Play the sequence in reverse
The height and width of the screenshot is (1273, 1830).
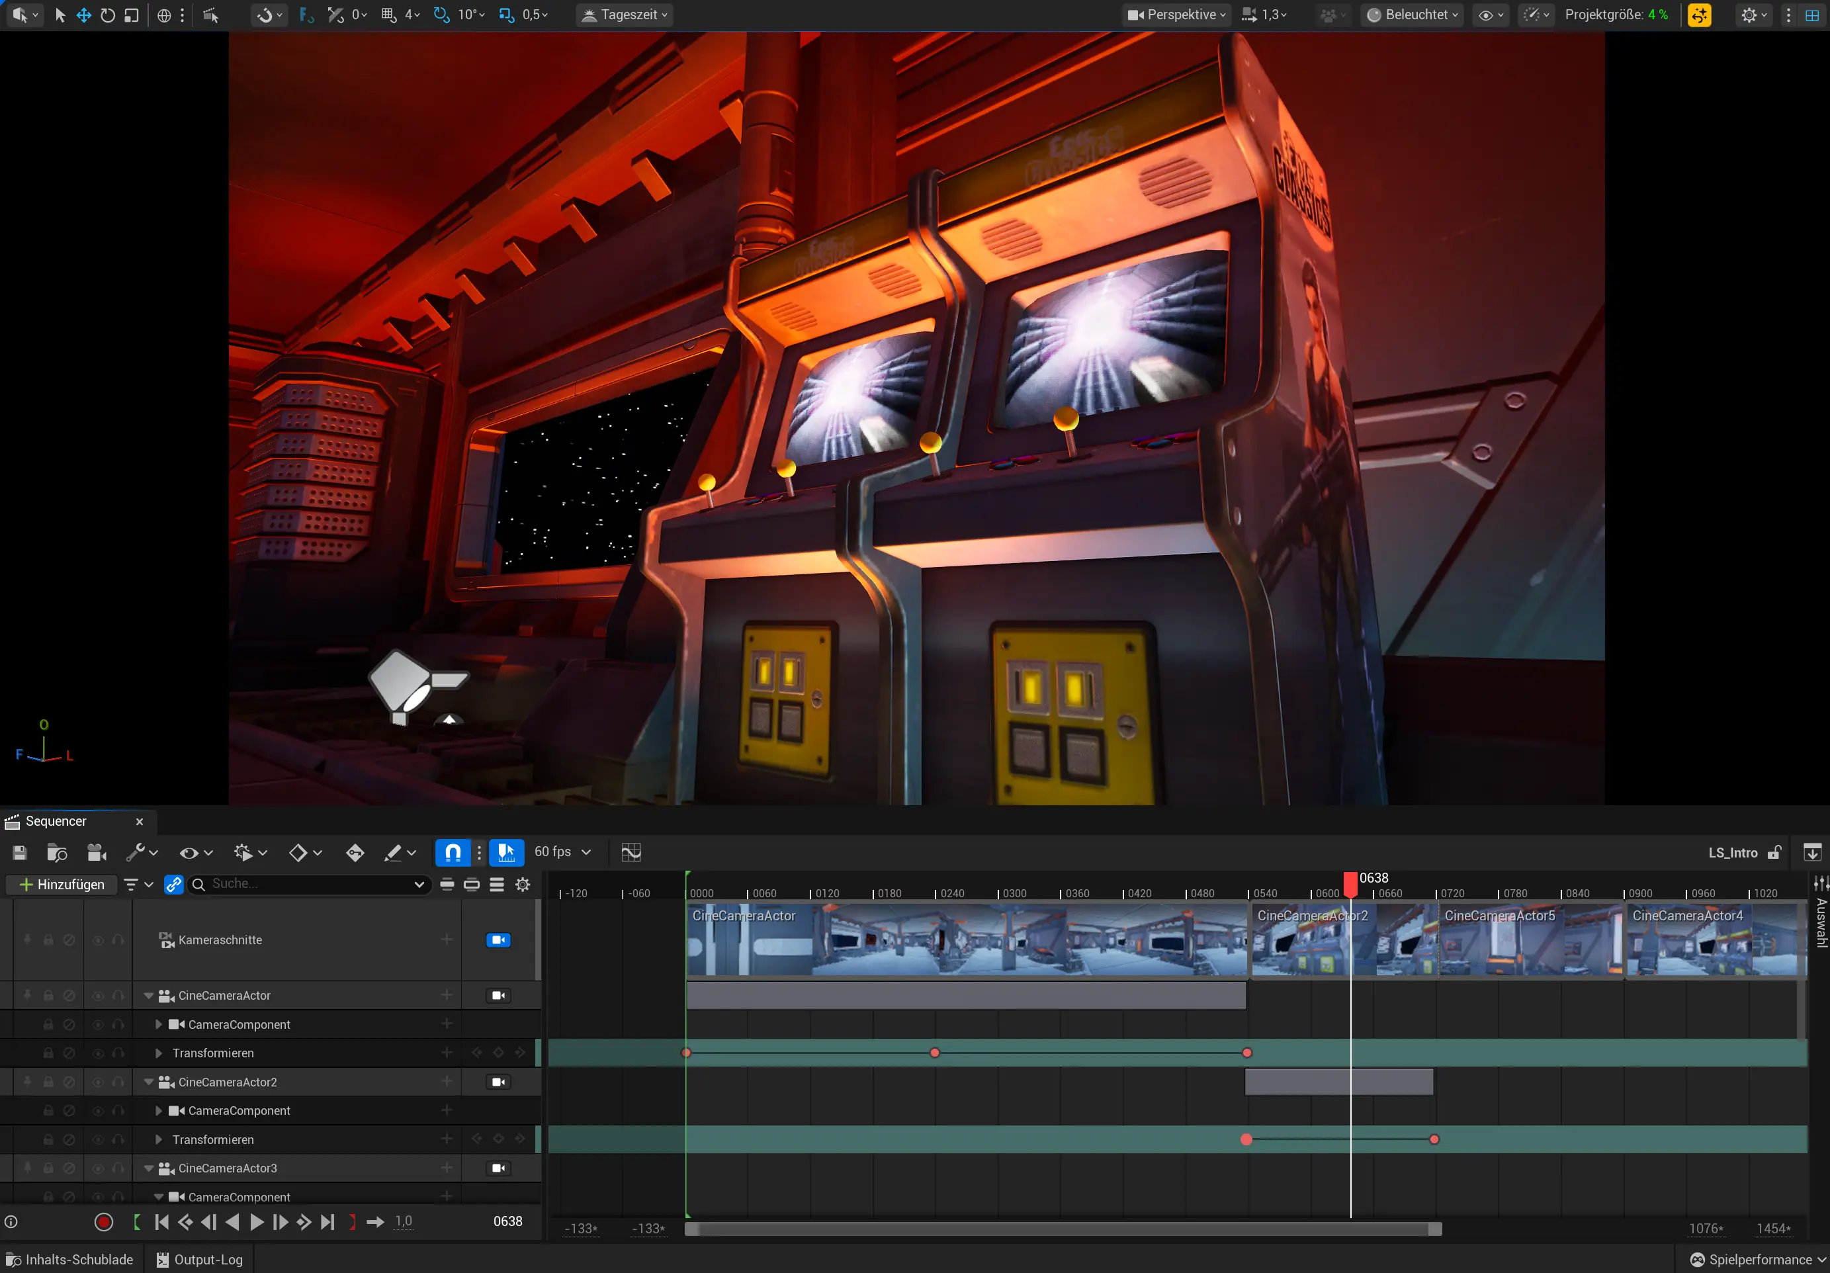point(233,1222)
